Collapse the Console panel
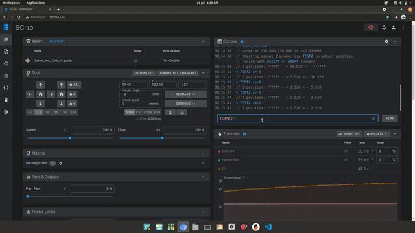The width and height of the screenshot is (415, 233). (394, 41)
